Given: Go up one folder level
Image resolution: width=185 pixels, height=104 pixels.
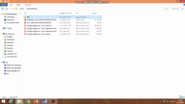Looking at the screenshot, I should click(13, 9).
